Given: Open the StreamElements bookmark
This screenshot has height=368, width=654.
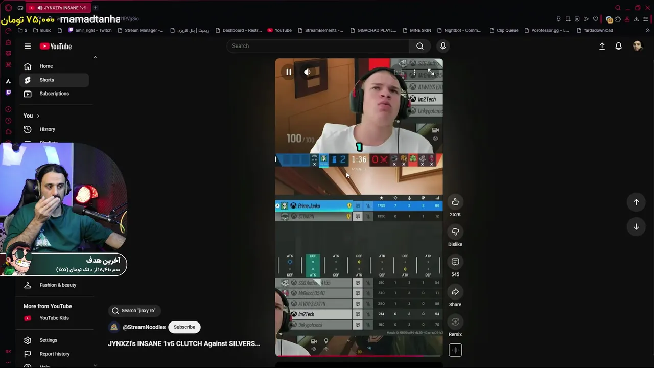Looking at the screenshot, I should 320,30.
